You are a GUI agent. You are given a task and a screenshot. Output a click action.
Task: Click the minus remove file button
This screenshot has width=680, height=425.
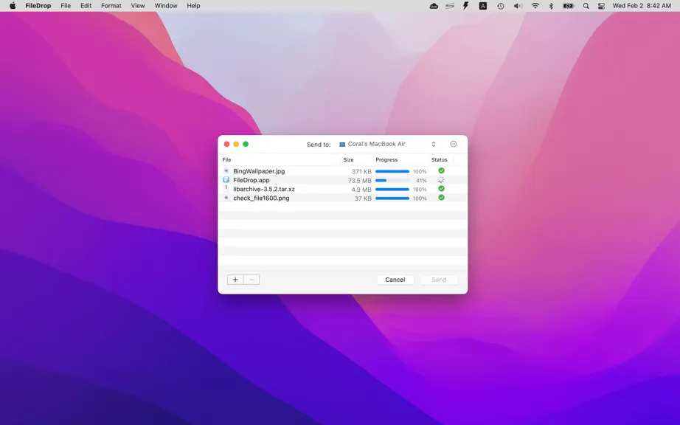251,280
